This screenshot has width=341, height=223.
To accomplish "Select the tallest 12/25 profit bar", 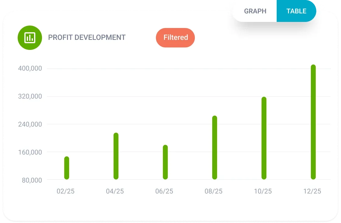I will (312, 122).
